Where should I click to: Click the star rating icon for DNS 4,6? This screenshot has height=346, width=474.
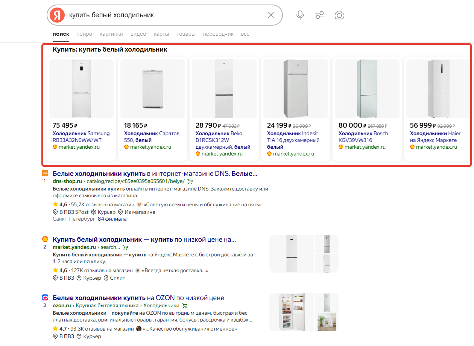[55, 204]
